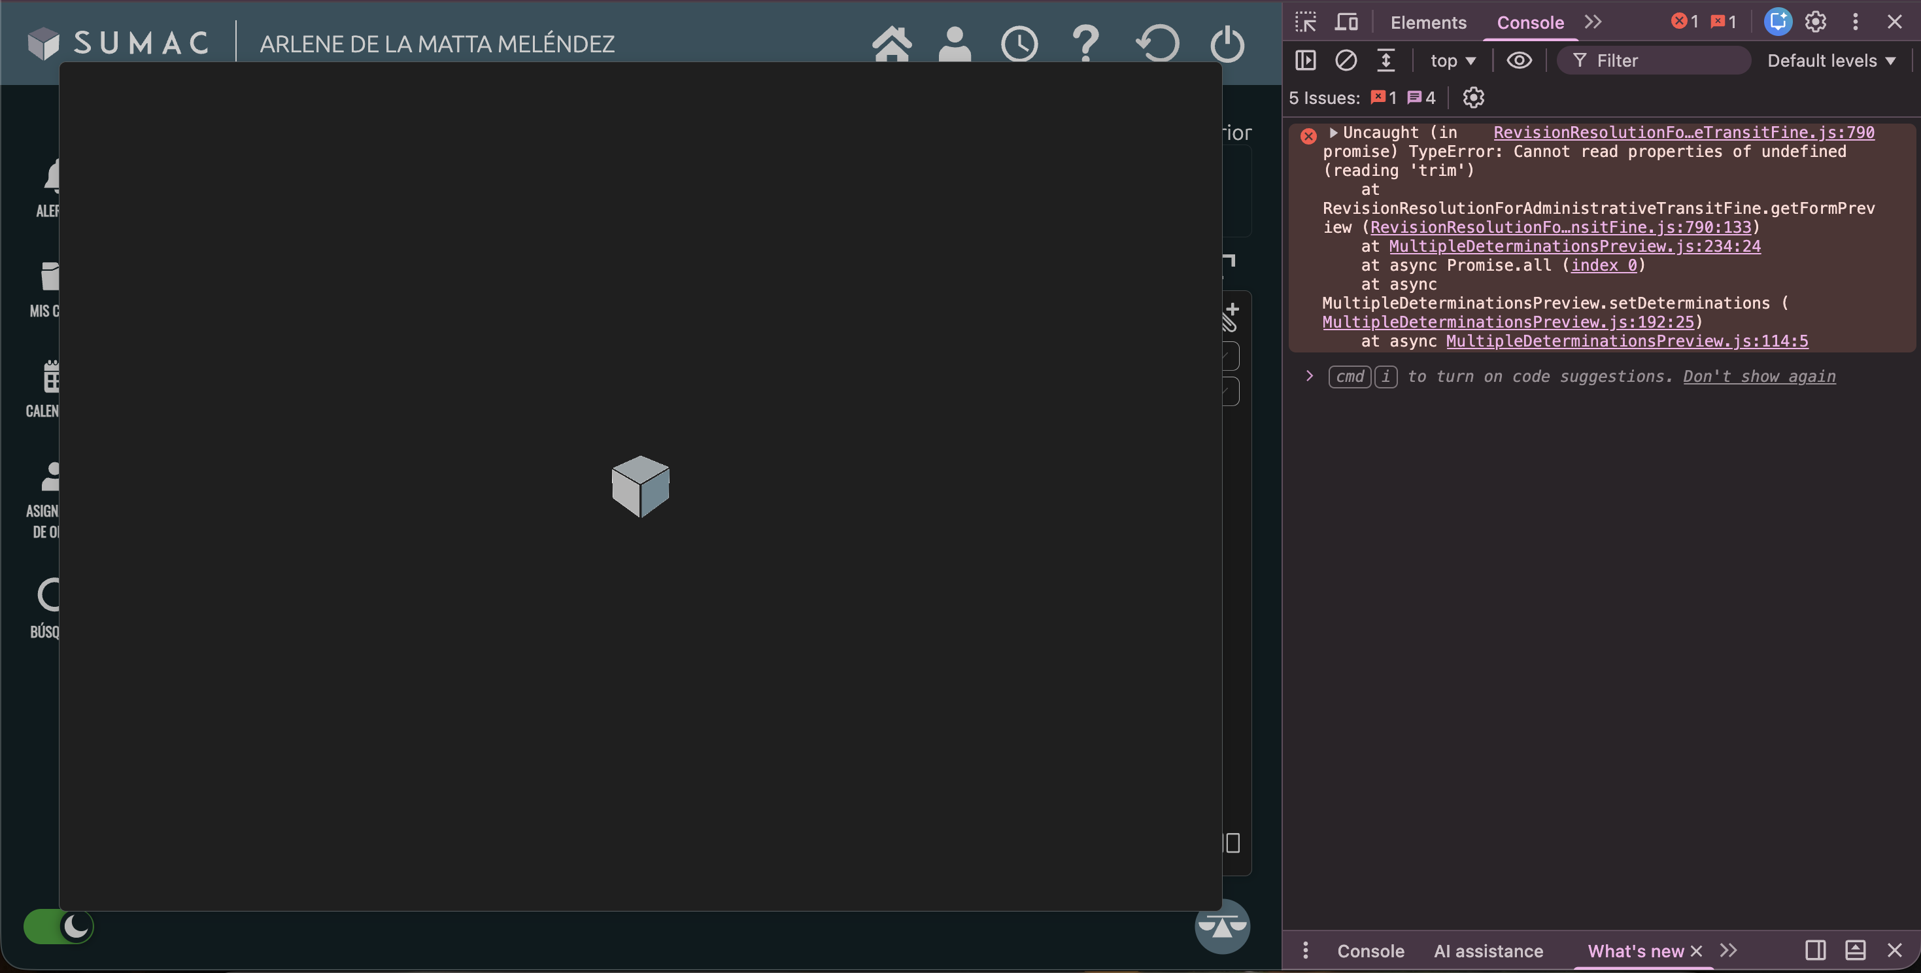The width and height of the screenshot is (1921, 973).
Task: Click the loading cube spinner
Action: [641, 486]
